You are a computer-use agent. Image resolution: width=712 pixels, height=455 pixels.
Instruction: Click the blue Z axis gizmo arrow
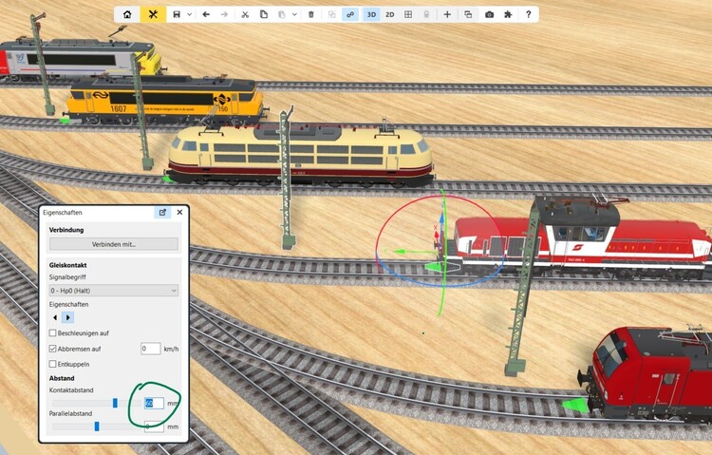click(x=441, y=218)
